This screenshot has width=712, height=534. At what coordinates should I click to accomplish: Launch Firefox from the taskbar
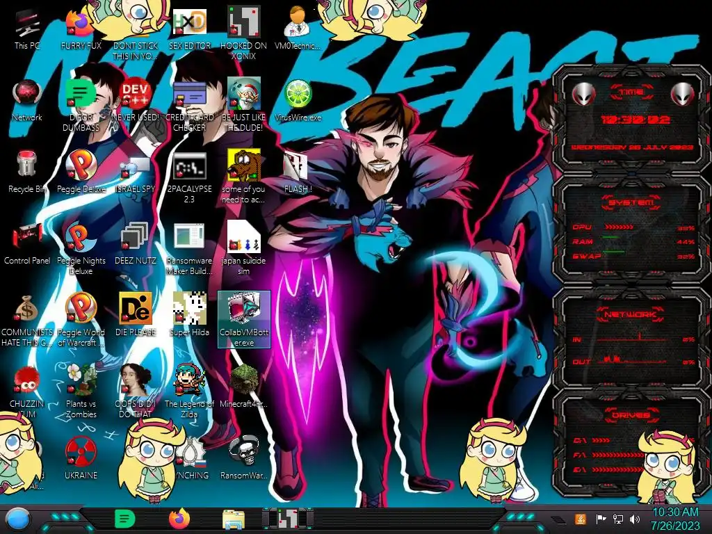point(179,519)
